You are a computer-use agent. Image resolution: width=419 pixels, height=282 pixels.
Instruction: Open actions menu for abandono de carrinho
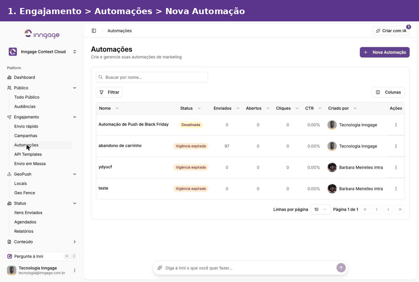tap(396, 146)
